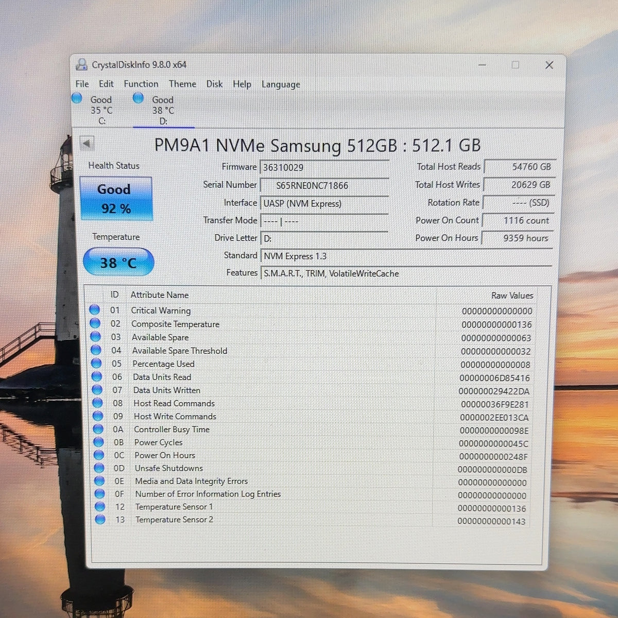Close the CrystalDiskInfo window
Image resolution: width=618 pixels, height=618 pixels.
point(549,65)
